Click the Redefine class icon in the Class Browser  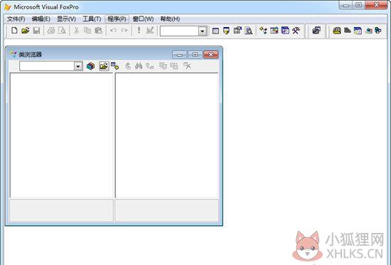coord(174,66)
